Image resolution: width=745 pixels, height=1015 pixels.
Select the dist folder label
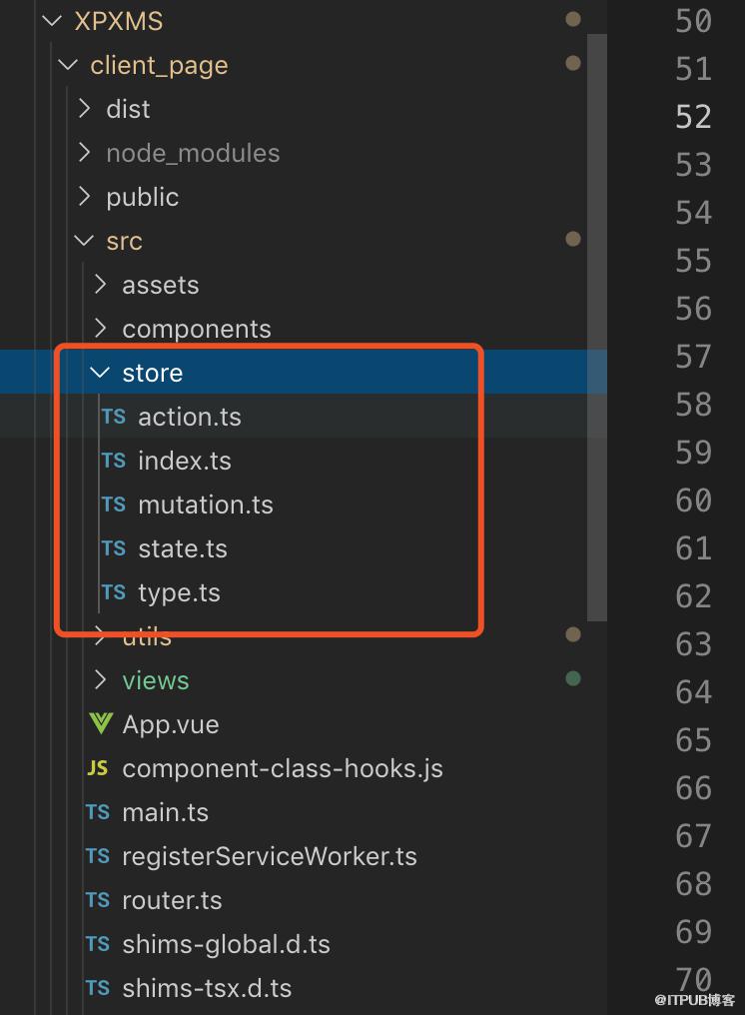[128, 109]
